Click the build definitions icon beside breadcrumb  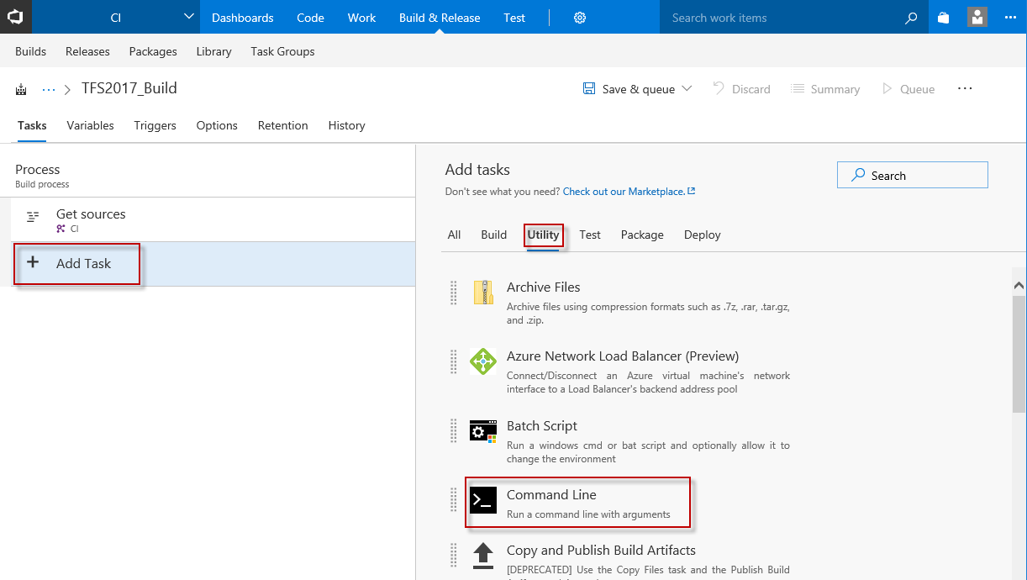(22, 89)
